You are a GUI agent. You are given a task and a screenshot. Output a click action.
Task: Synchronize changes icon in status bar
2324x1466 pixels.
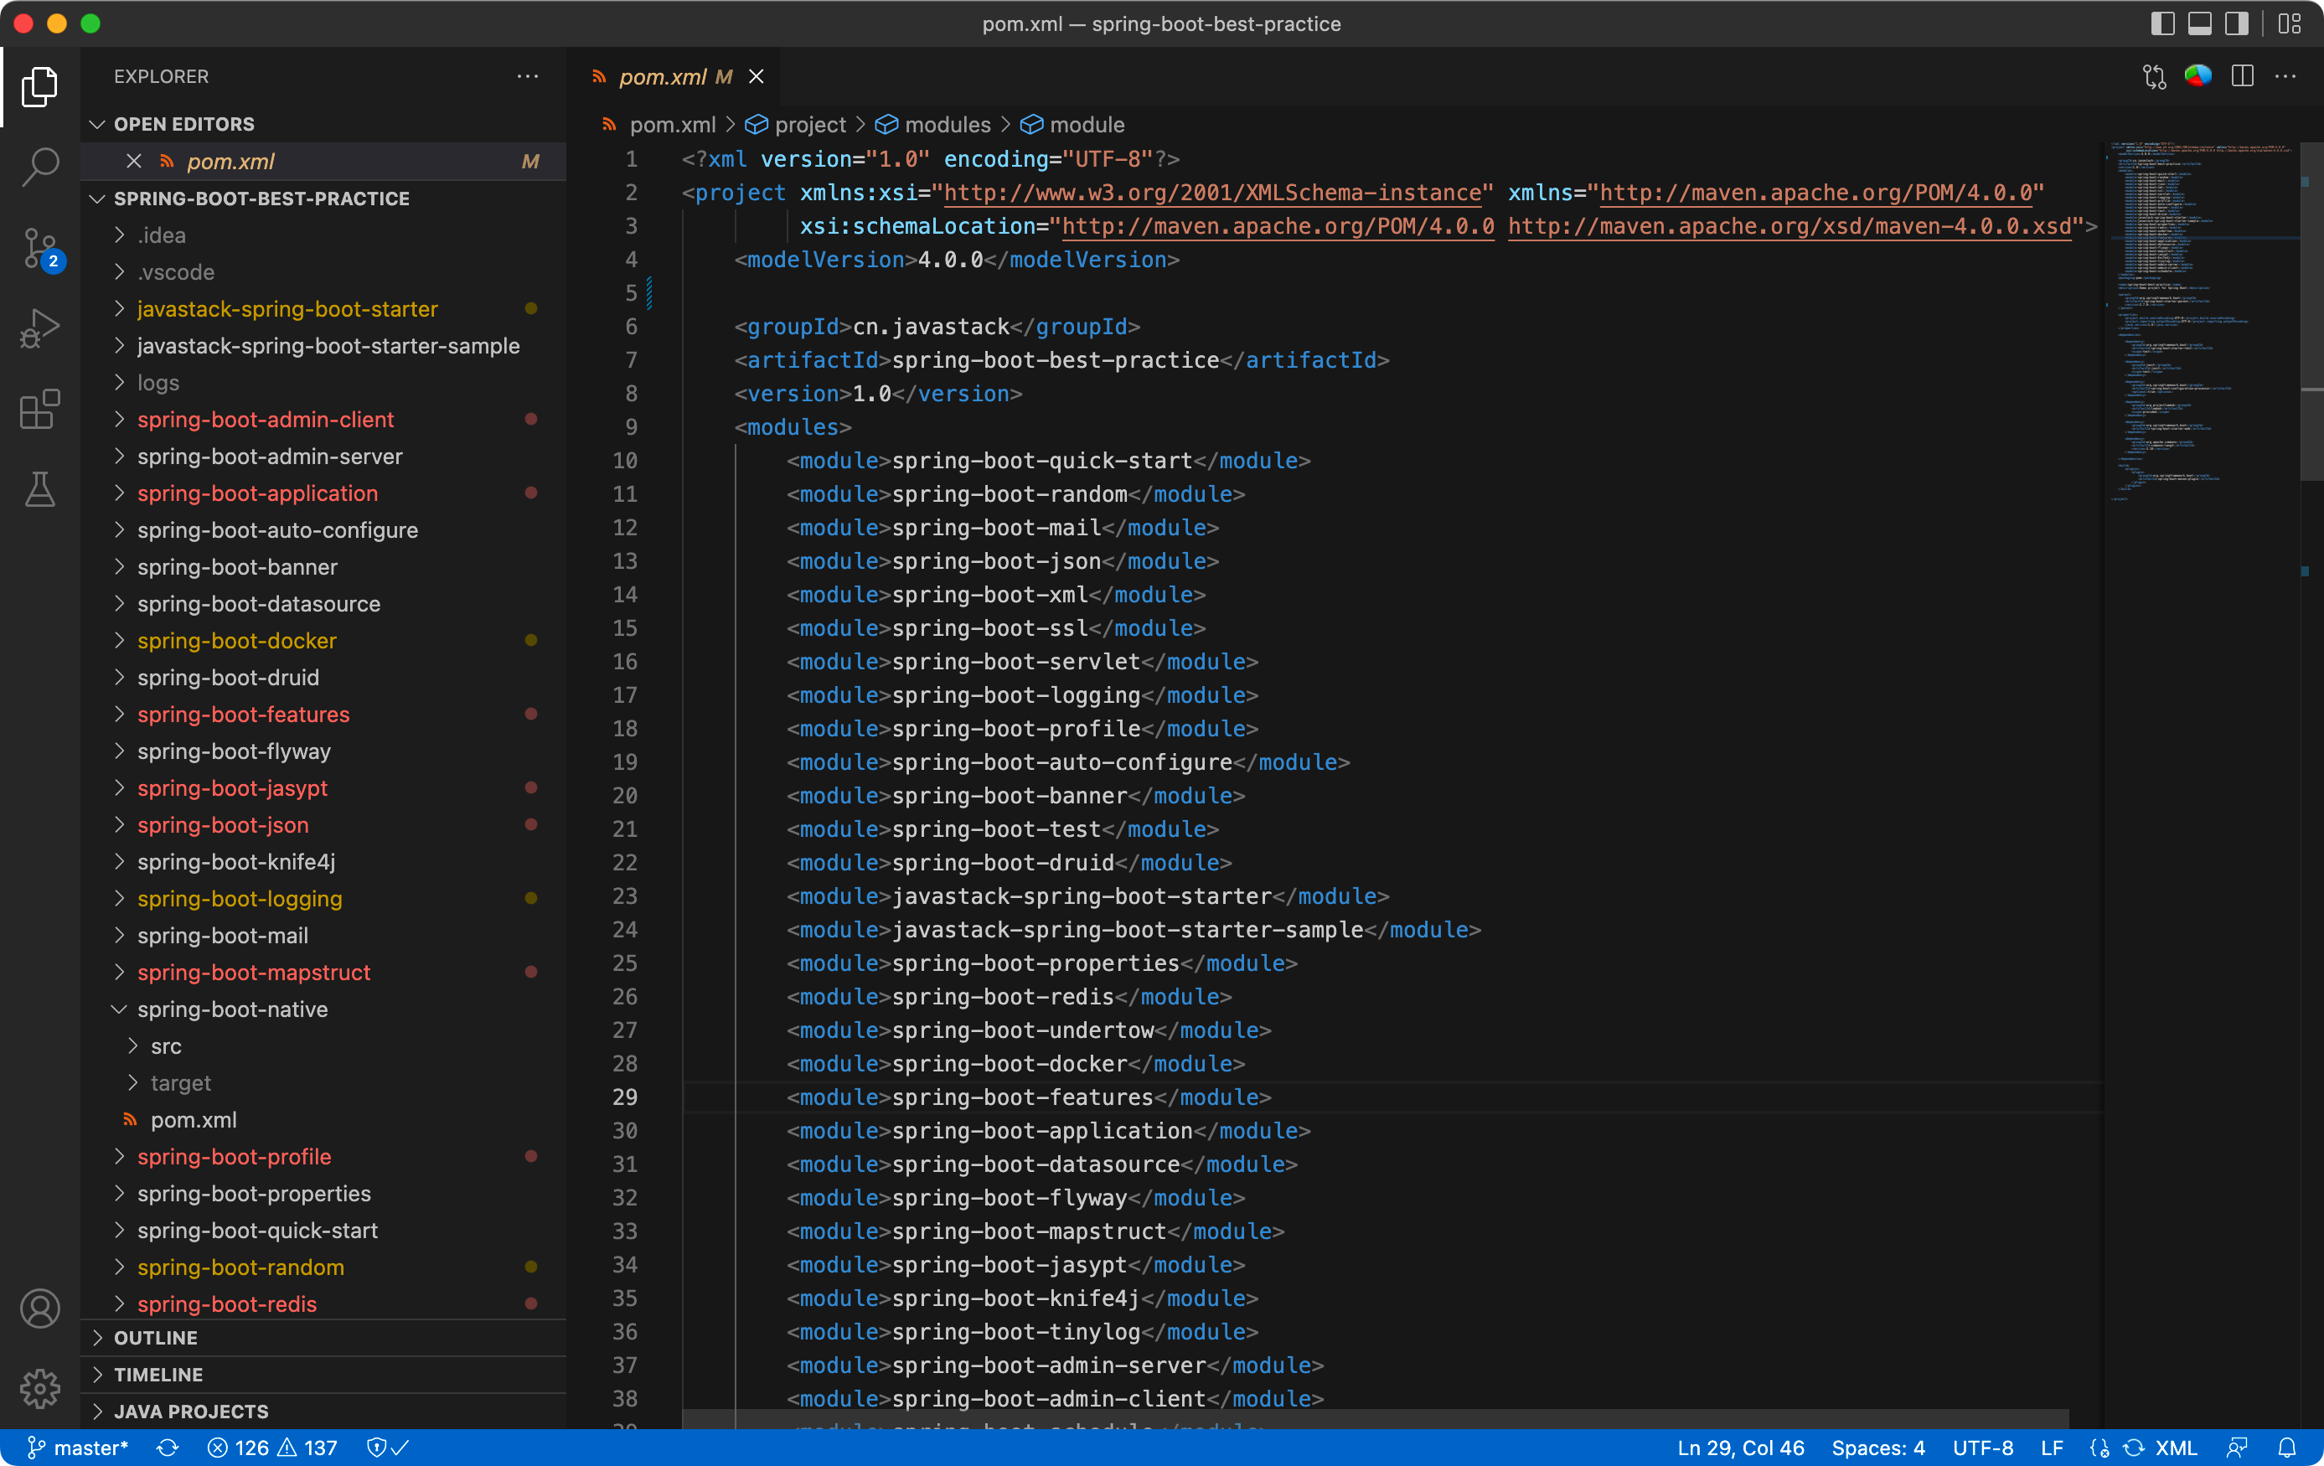[168, 1448]
